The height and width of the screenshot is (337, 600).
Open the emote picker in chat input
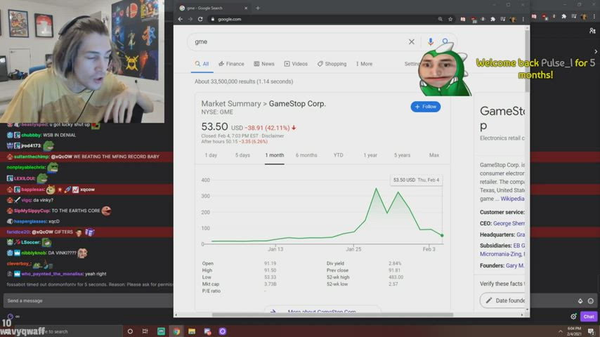591,301
